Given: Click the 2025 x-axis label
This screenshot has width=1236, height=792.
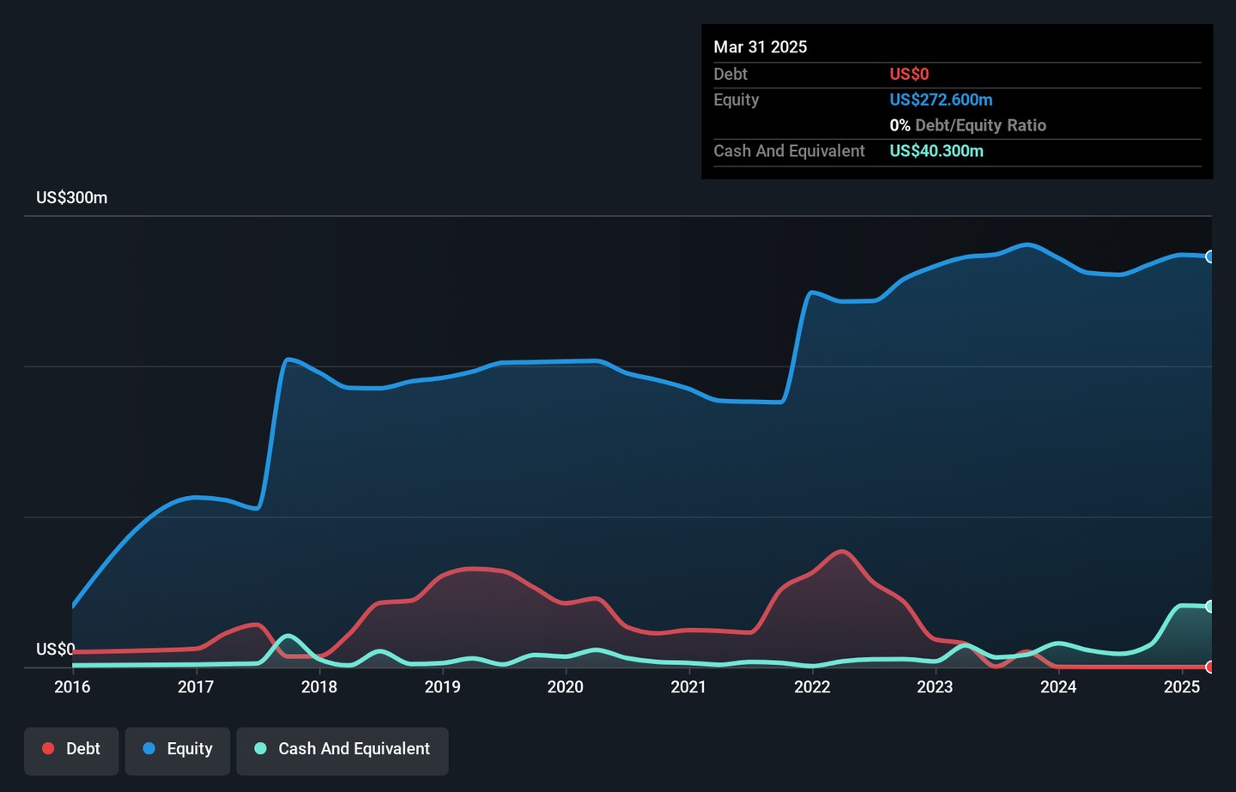Looking at the screenshot, I should point(1182,686).
